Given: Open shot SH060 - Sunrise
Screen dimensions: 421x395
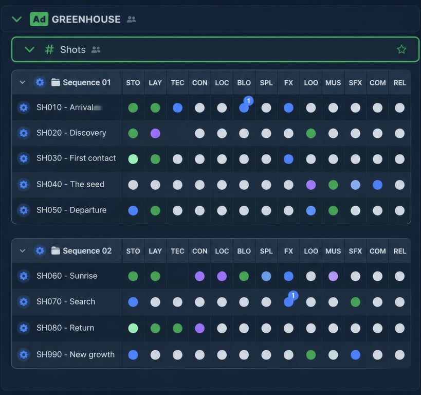Looking at the screenshot, I should tap(67, 276).
